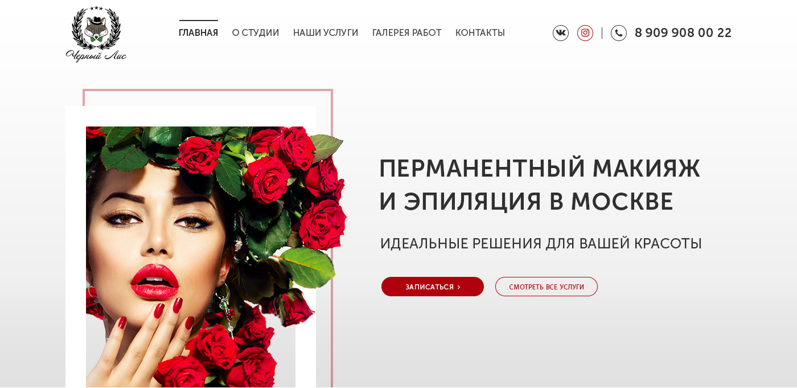Click the Идеальные решения для вашей красоты subtitle

pyautogui.click(x=541, y=244)
